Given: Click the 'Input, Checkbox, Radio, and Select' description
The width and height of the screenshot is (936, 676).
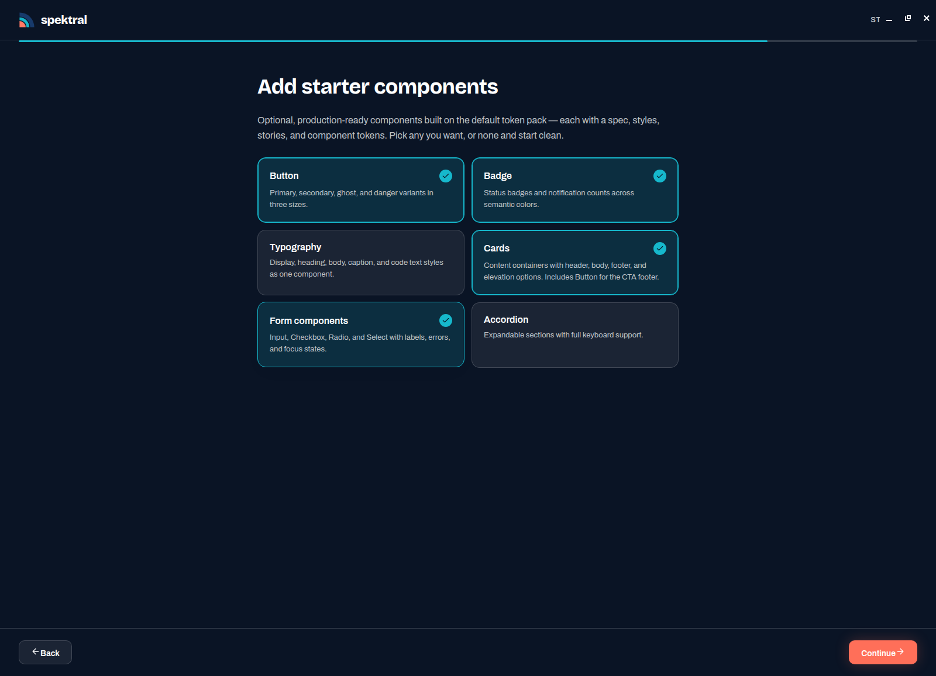Looking at the screenshot, I should click(x=360, y=343).
